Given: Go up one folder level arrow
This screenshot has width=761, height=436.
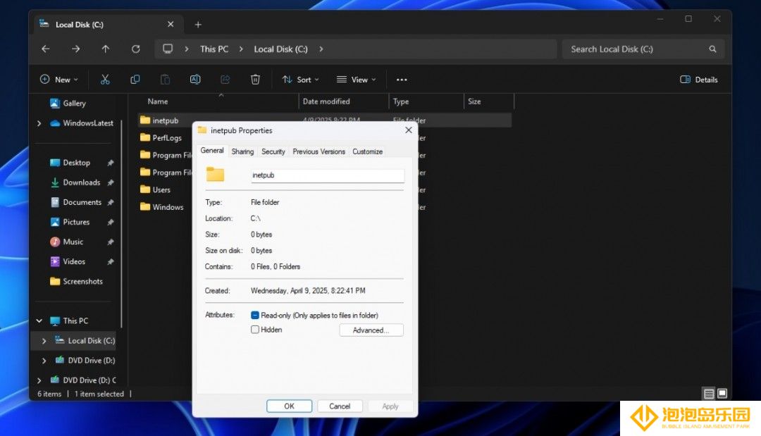Looking at the screenshot, I should click(105, 49).
